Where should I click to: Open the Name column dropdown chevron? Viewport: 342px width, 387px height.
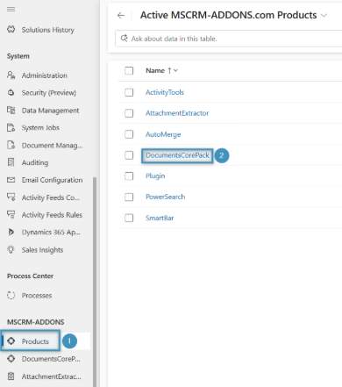(175, 70)
